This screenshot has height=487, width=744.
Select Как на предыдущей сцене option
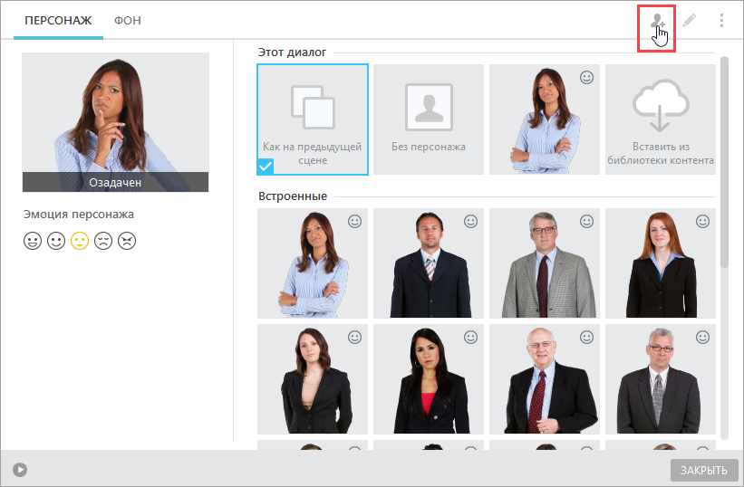coord(313,119)
